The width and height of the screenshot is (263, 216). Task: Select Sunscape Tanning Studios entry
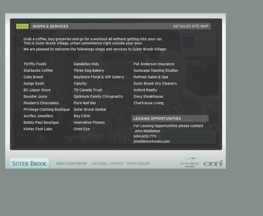click(156, 71)
